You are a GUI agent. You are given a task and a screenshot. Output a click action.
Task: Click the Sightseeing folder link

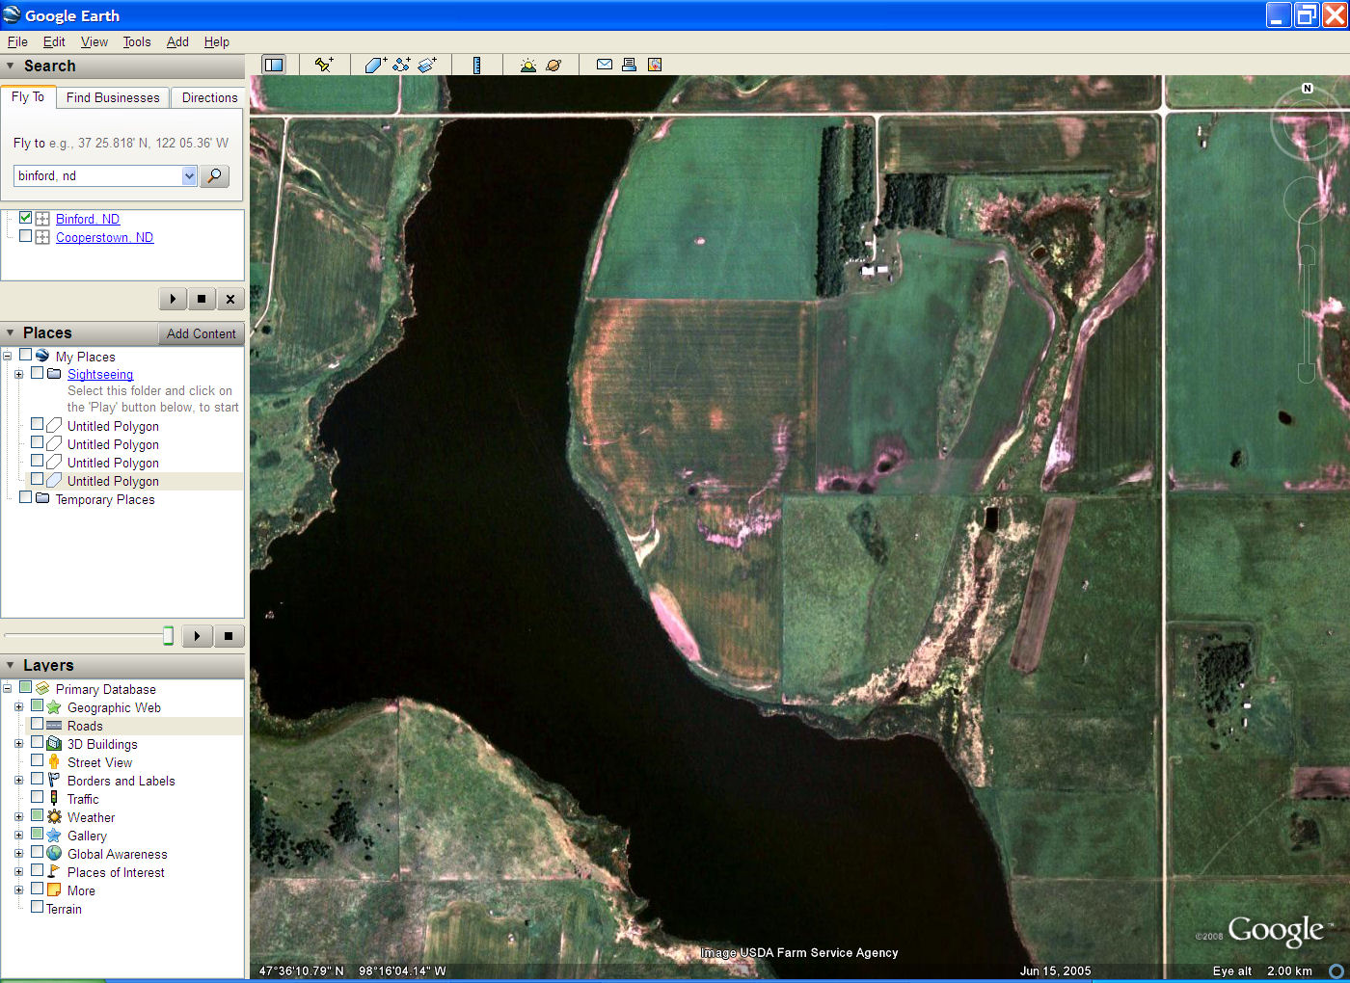coord(100,374)
